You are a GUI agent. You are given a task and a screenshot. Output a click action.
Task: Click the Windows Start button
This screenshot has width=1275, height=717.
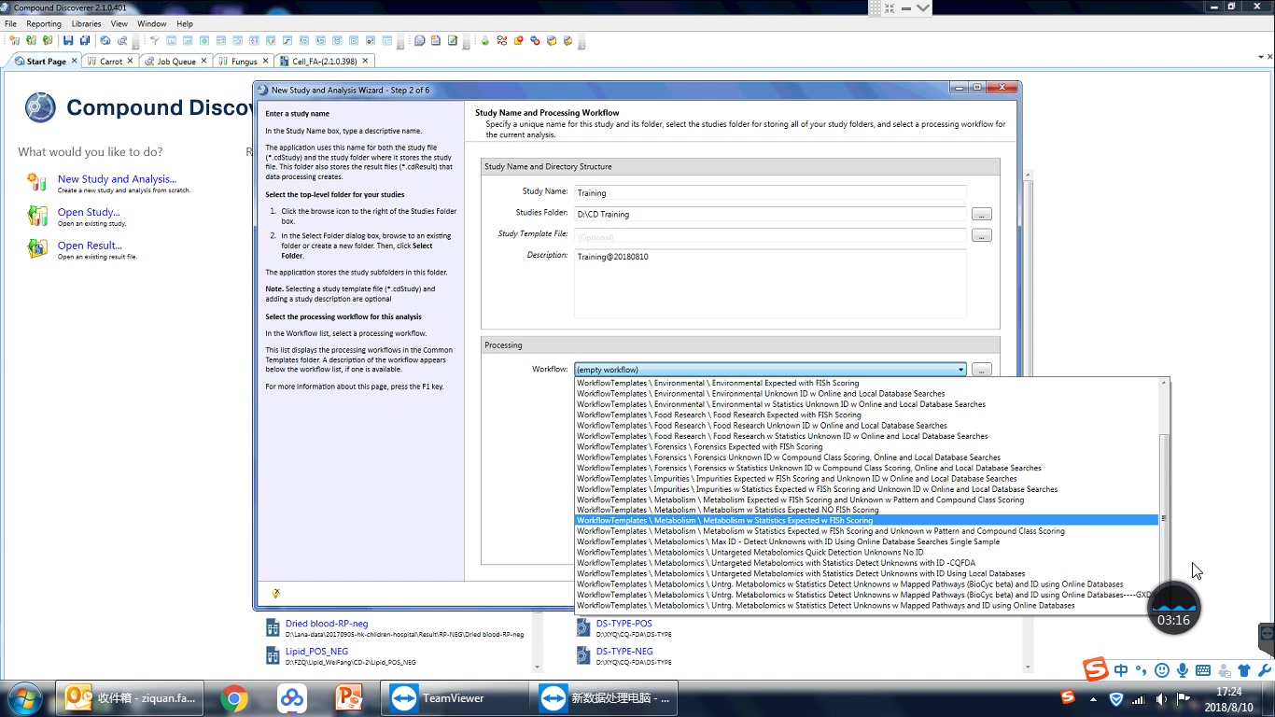point(26,698)
